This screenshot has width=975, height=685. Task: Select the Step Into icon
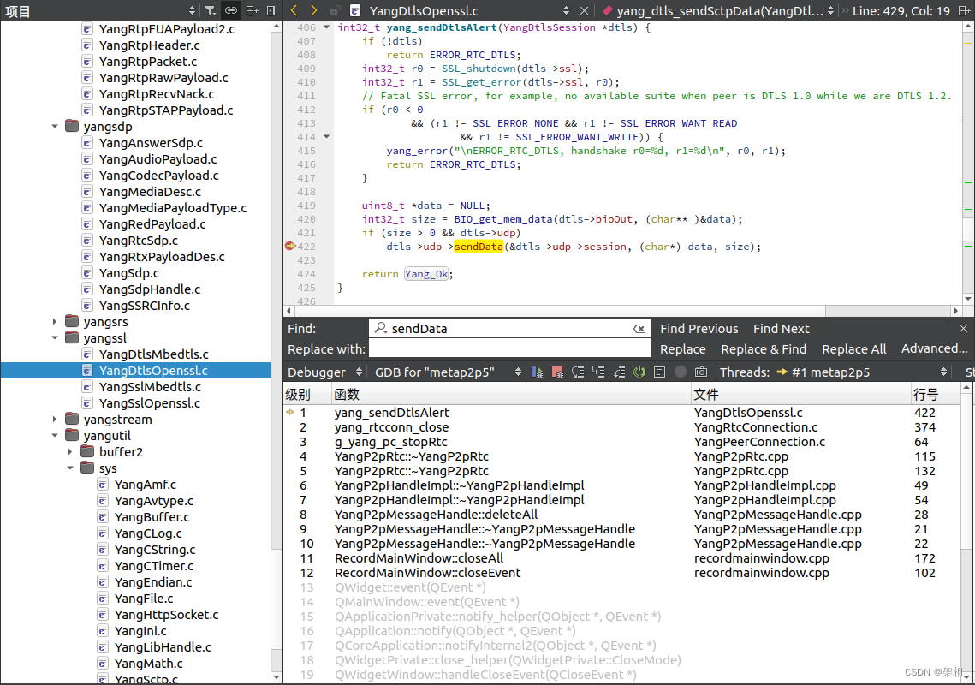600,372
